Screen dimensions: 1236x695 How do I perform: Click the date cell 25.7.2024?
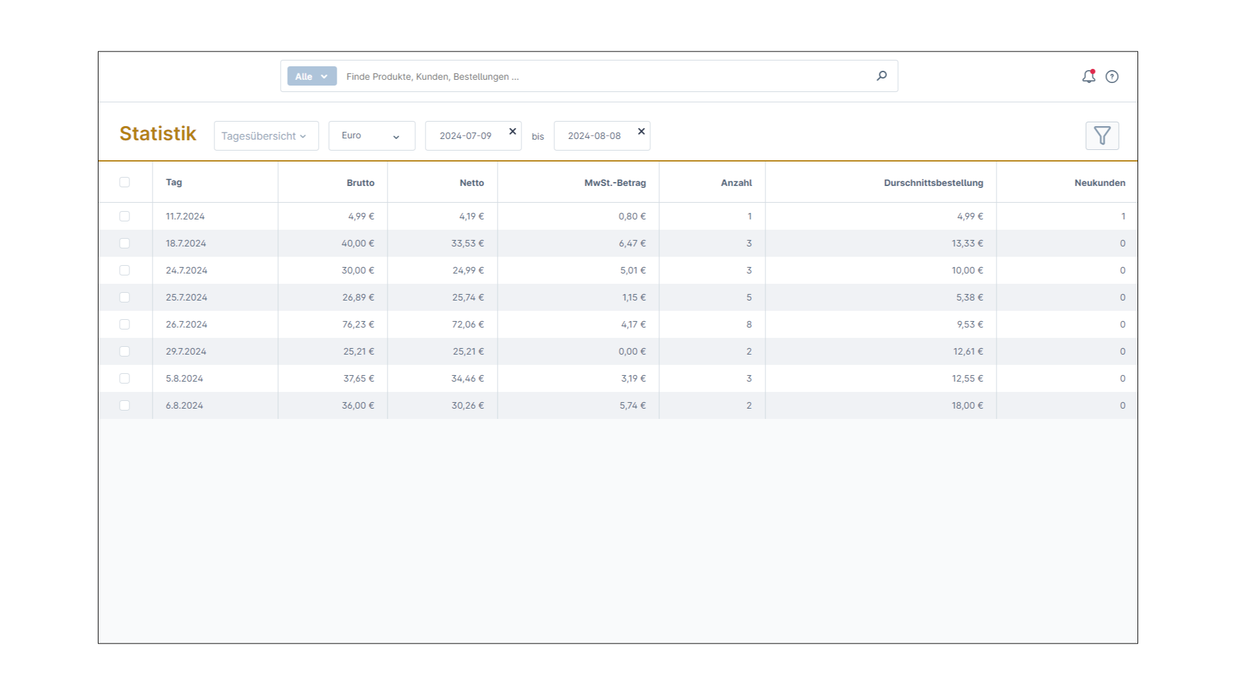pos(187,297)
